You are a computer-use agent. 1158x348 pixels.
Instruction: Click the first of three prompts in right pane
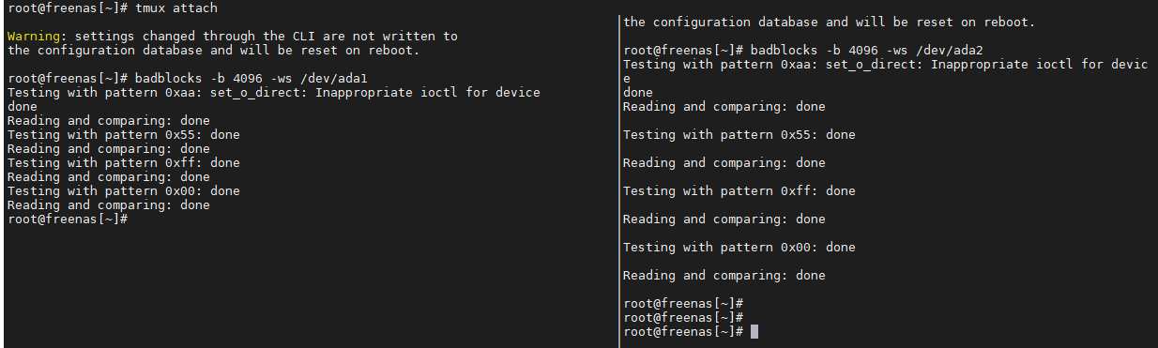click(683, 304)
